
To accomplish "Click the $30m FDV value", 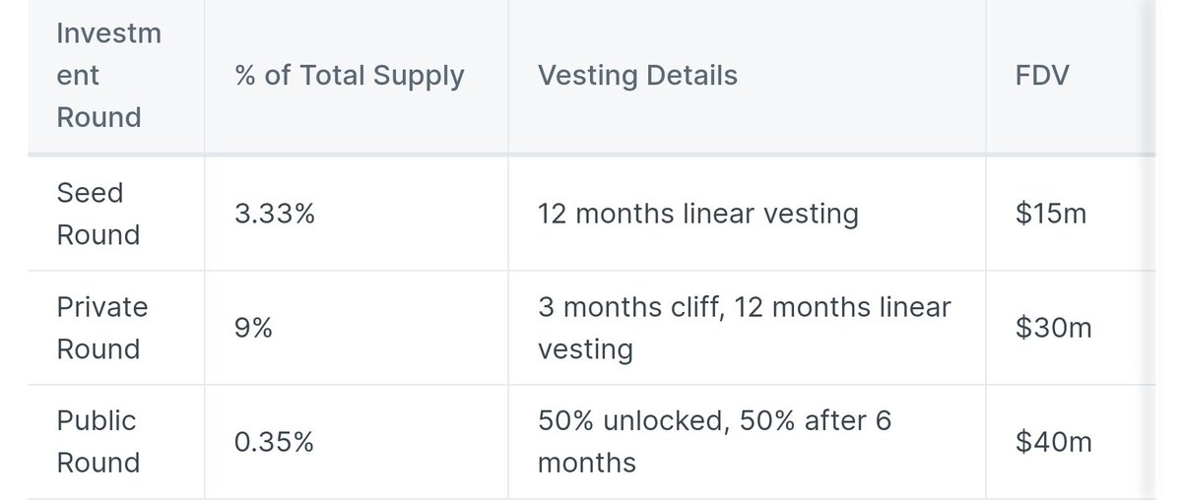I will coord(1053,328).
